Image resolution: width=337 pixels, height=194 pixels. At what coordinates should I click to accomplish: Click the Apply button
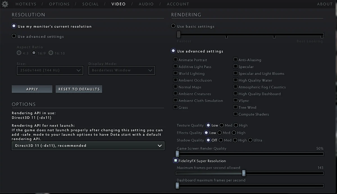(32, 89)
